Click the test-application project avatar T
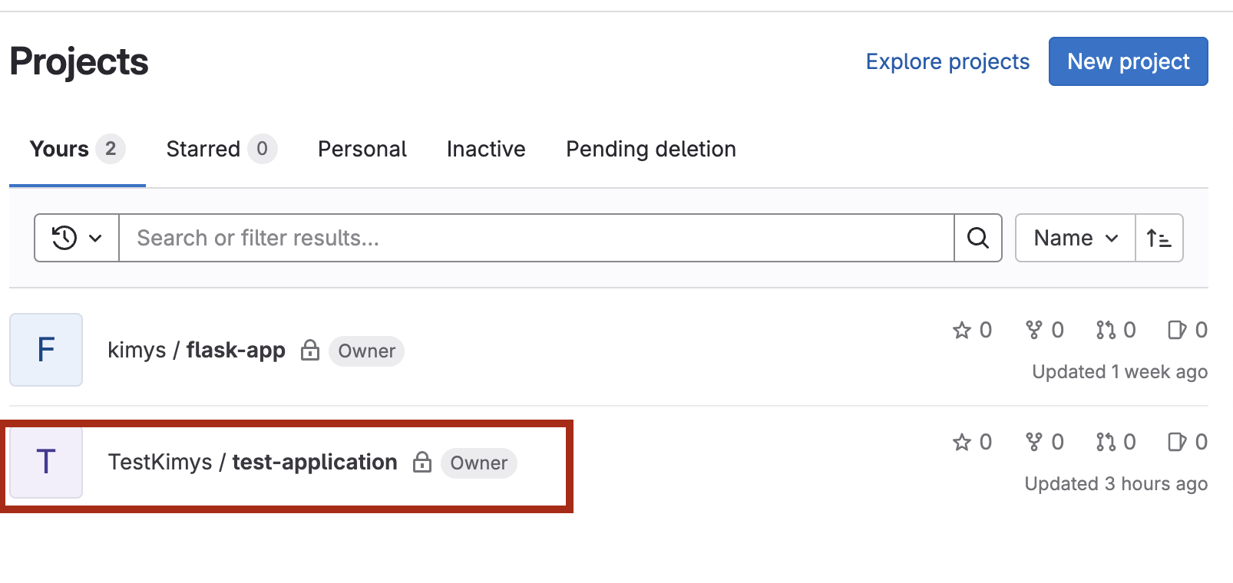The width and height of the screenshot is (1233, 583). point(46,462)
